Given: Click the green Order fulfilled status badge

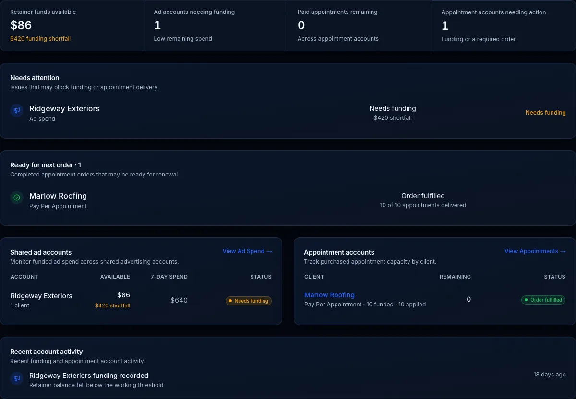Looking at the screenshot, I should [543, 300].
